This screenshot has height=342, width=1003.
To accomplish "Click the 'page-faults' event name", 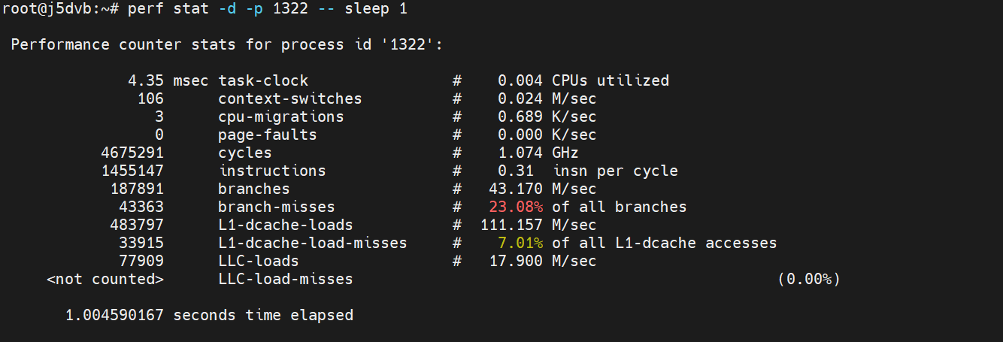I will (x=267, y=135).
